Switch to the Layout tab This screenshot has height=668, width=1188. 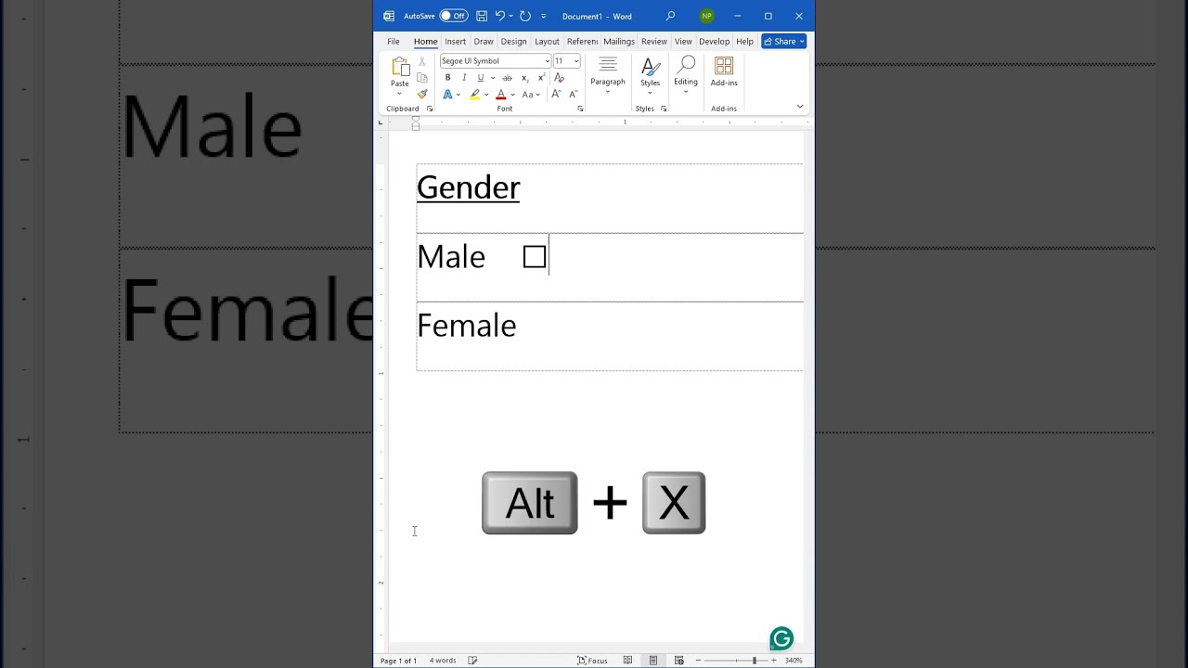(547, 42)
